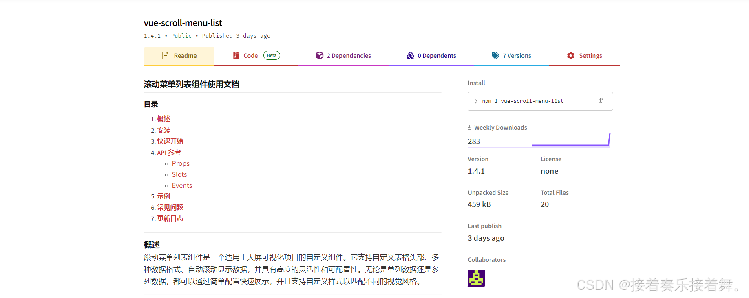Click the Install label
The image size is (749, 298).
click(476, 83)
